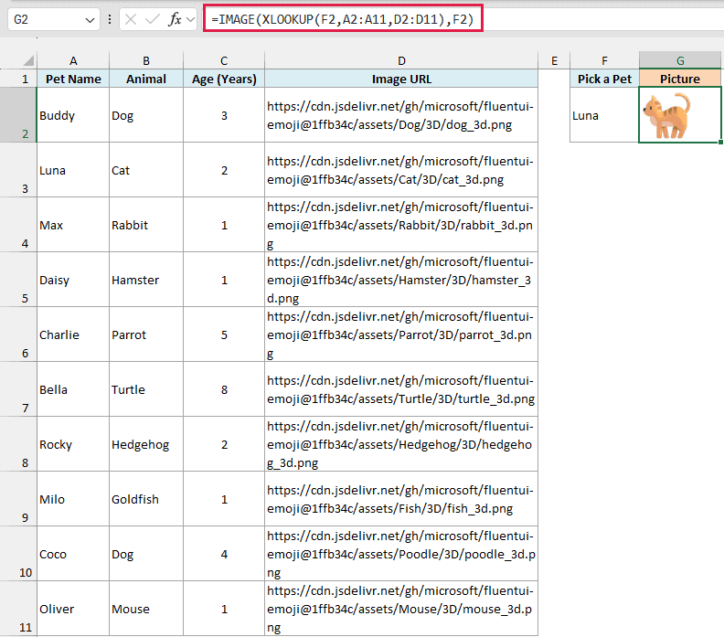Click the dog_3d.png URL cell
724x637 pixels.
[x=401, y=115]
